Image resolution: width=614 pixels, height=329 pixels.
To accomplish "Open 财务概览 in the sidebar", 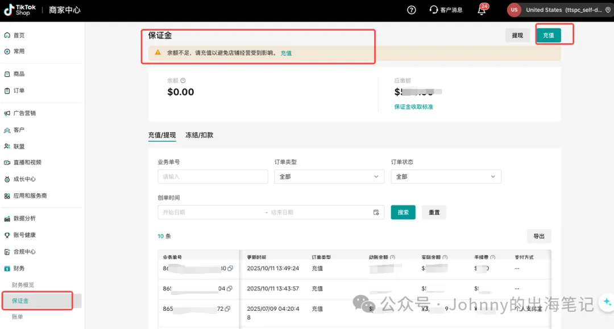I will tap(23, 285).
